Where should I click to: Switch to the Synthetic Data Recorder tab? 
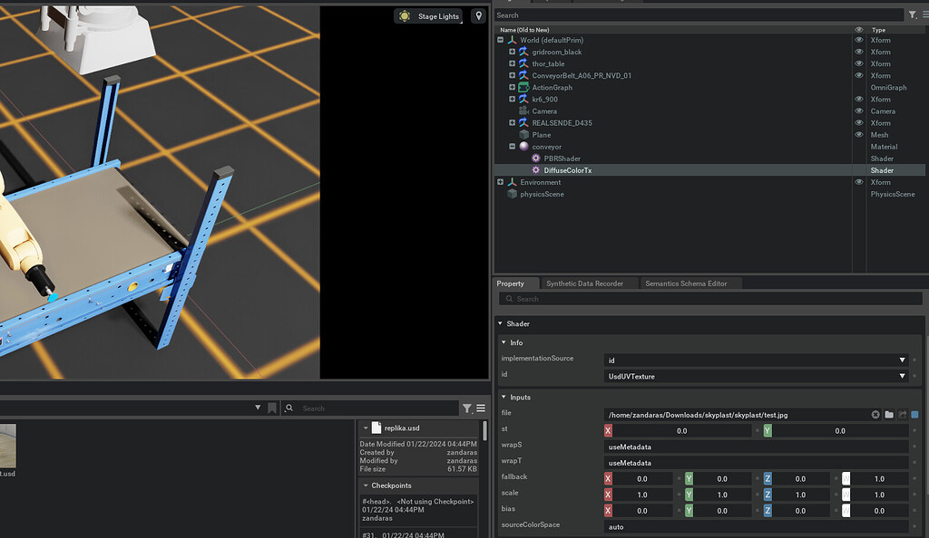(585, 283)
